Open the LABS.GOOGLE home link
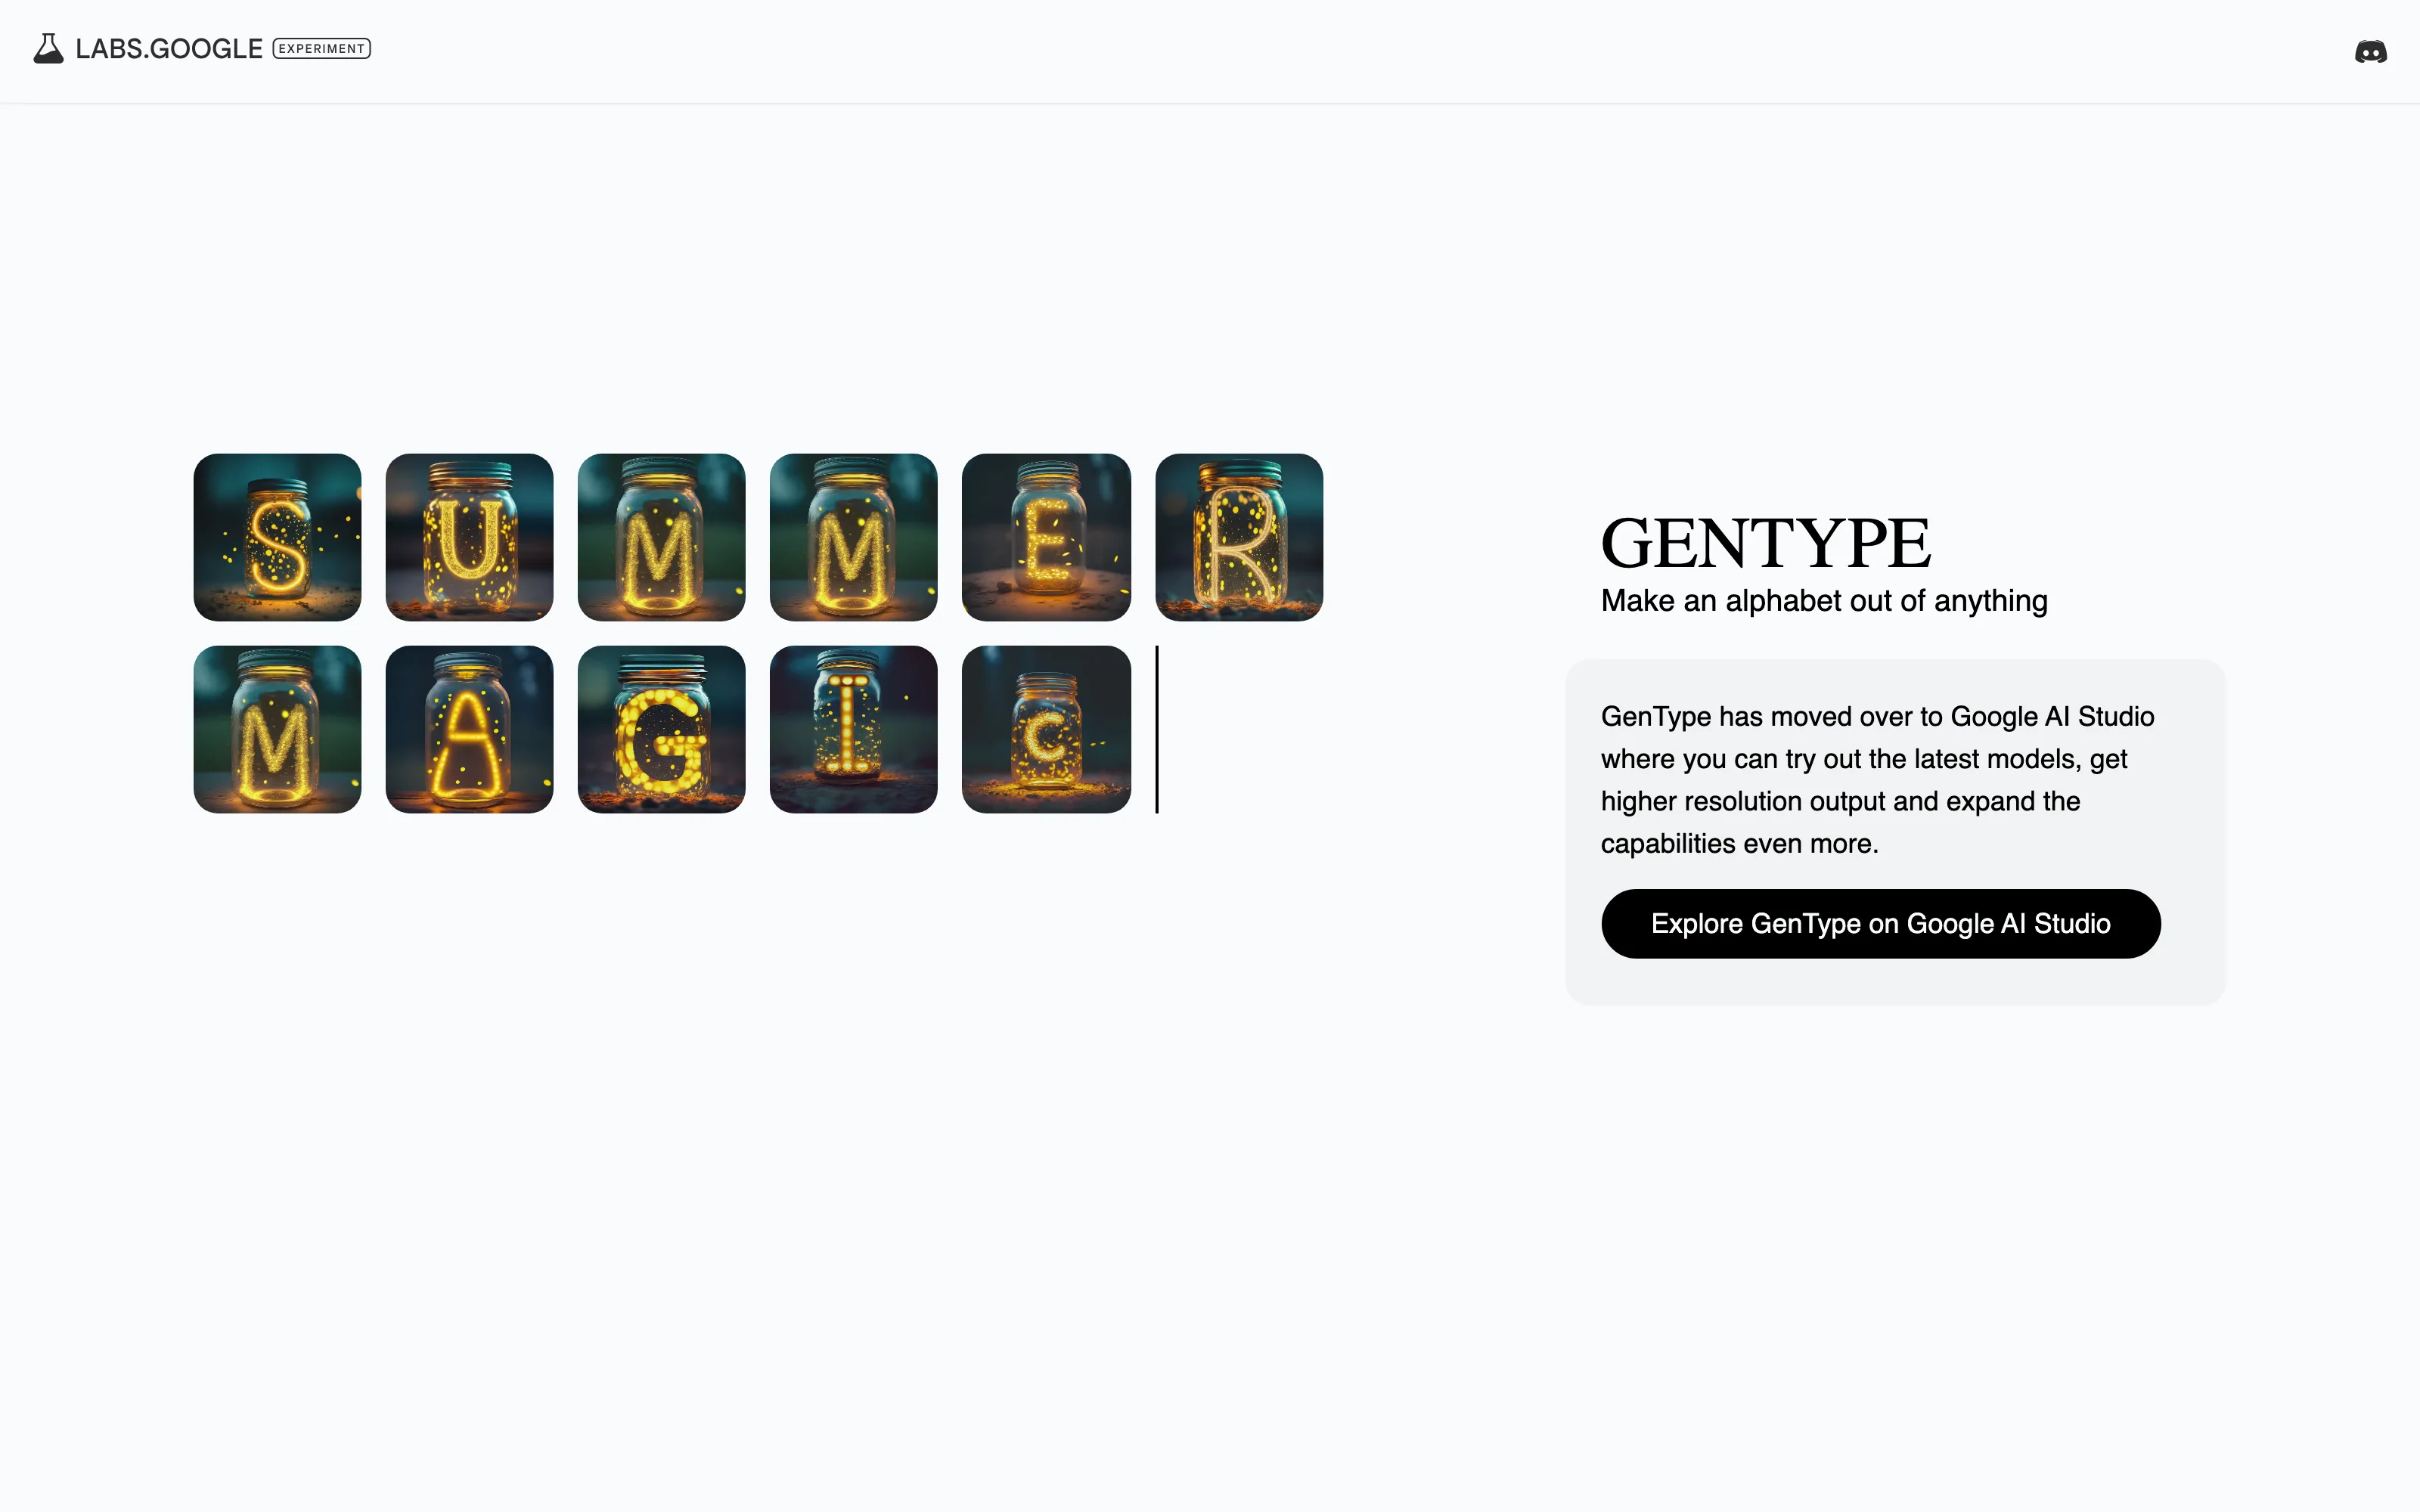Image resolution: width=2420 pixels, height=1512 pixels. pos(169,48)
